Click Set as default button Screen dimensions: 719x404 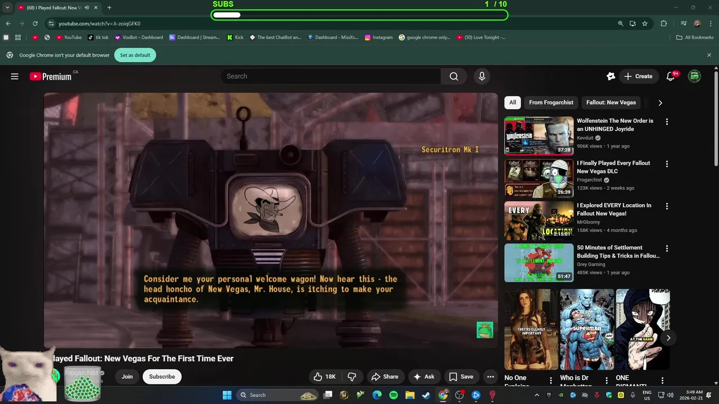[x=135, y=55]
